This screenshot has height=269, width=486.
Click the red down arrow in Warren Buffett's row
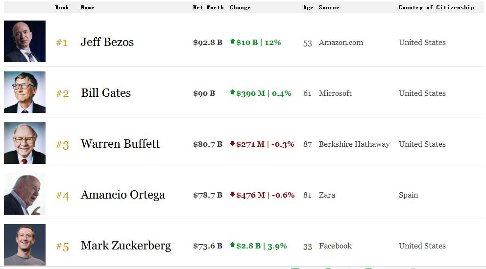pyautogui.click(x=233, y=143)
